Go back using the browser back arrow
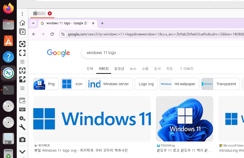The width and height of the screenshot is (244, 158). 34,34
